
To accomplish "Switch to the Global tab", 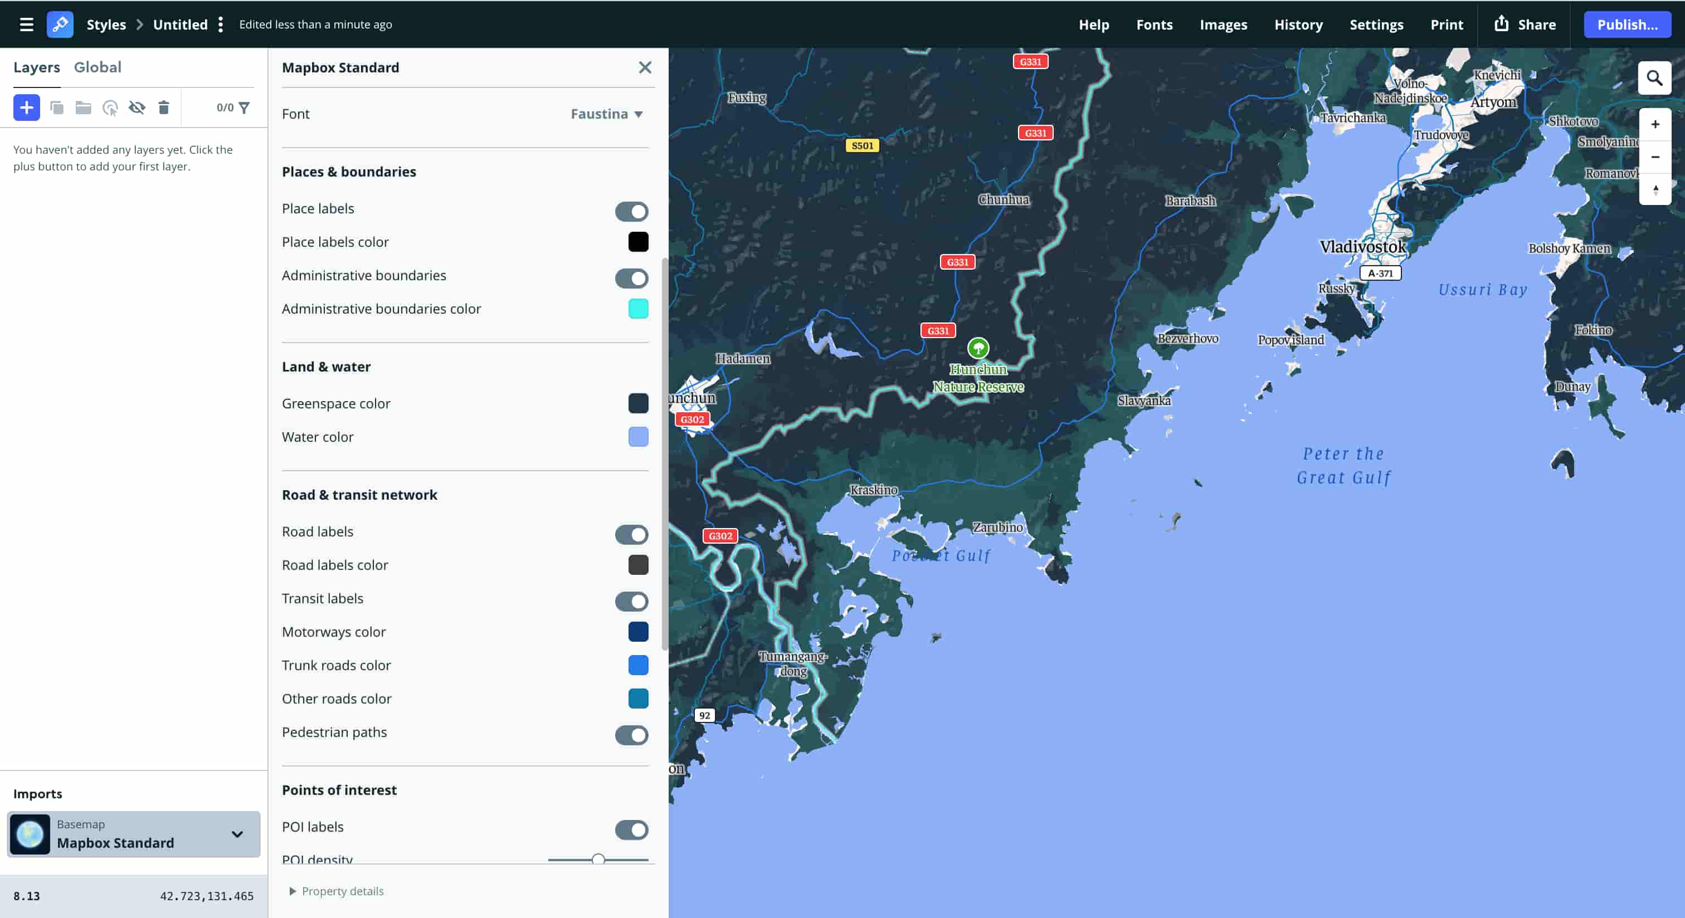I will tap(98, 67).
